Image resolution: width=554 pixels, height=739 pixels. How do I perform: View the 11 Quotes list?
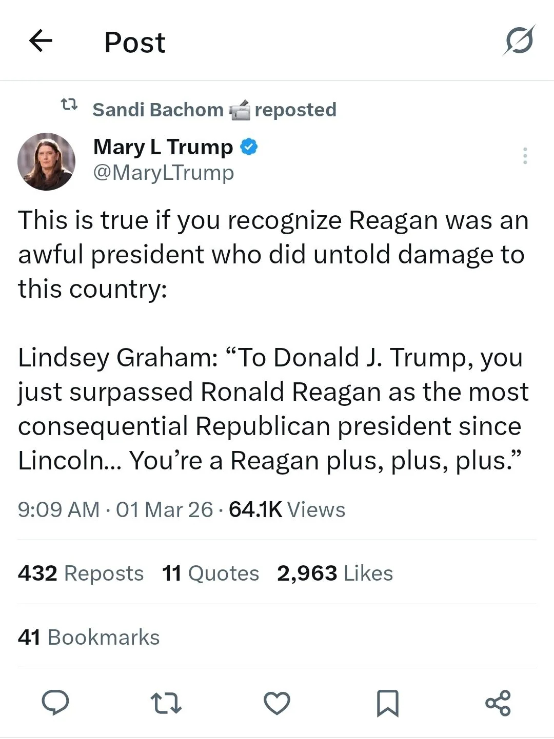(x=210, y=573)
